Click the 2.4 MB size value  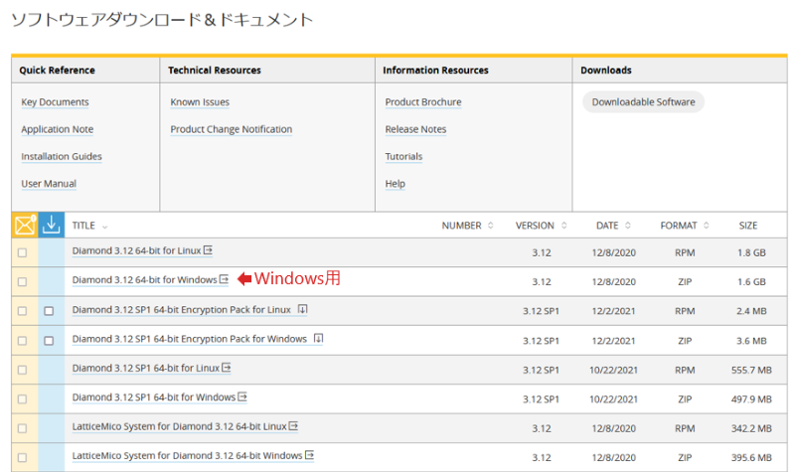(751, 311)
